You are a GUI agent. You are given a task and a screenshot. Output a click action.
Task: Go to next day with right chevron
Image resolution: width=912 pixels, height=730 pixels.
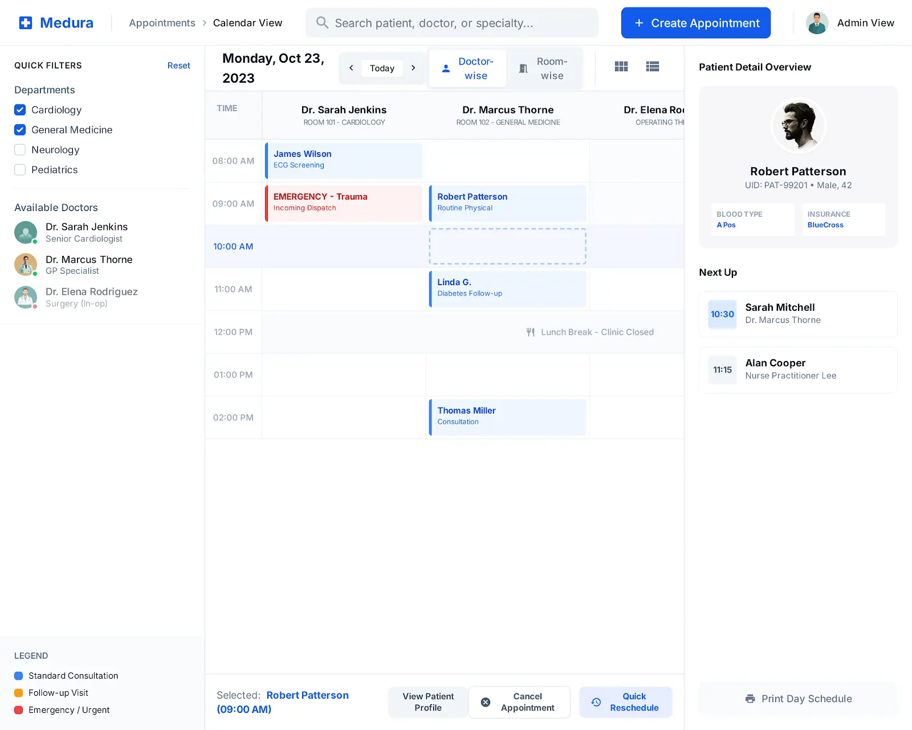413,68
